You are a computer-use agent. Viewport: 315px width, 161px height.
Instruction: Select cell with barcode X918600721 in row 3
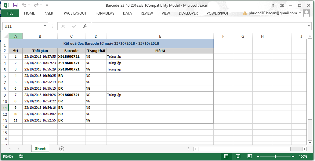71,57
